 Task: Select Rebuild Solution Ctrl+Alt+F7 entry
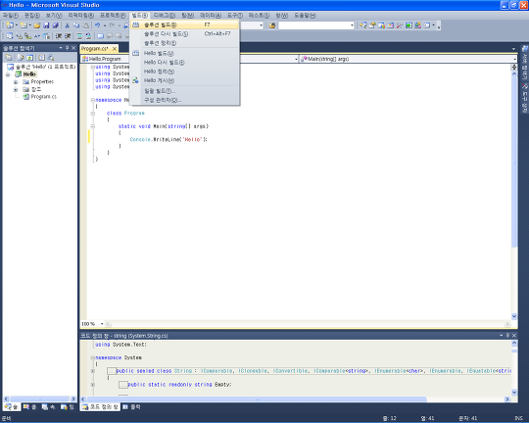[185, 34]
